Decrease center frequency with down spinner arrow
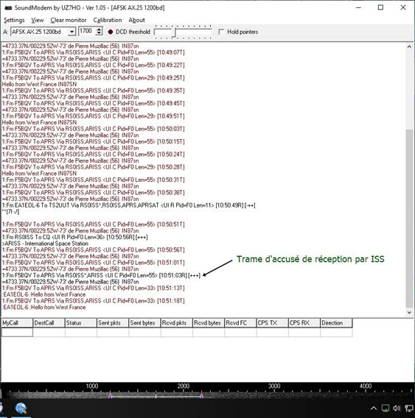The image size is (415, 418). tap(99, 33)
